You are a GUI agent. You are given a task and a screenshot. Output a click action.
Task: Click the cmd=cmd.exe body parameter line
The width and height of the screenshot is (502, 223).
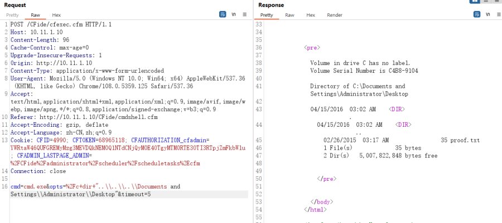click(95, 187)
